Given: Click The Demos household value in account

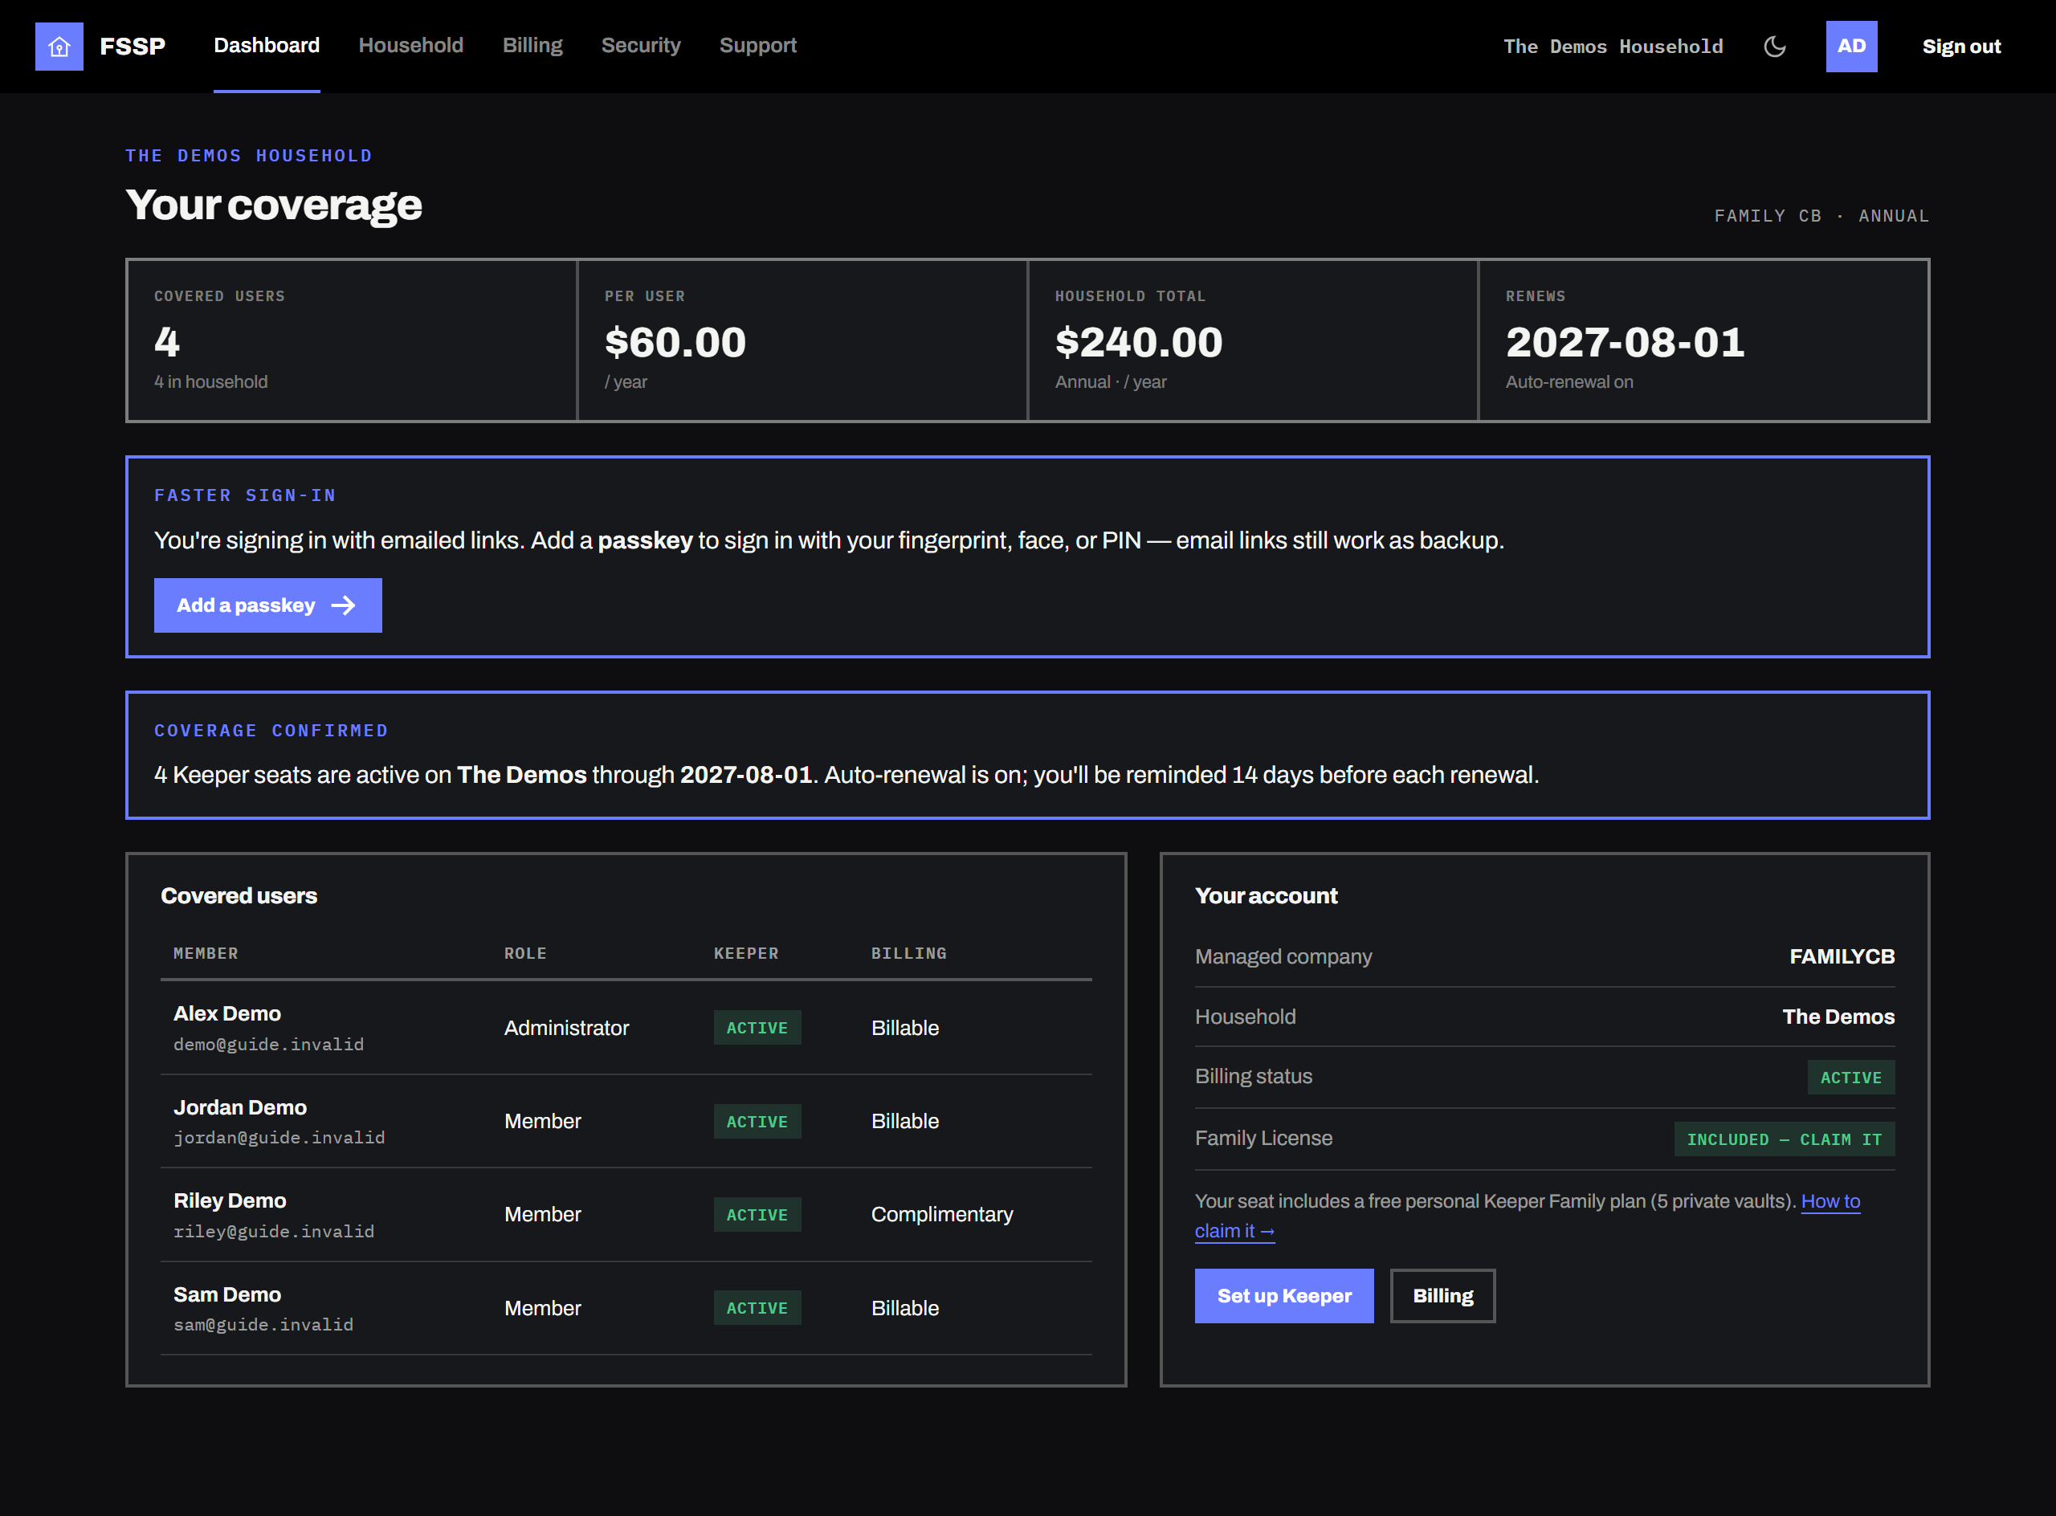Looking at the screenshot, I should click(x=1838, y=1016).
